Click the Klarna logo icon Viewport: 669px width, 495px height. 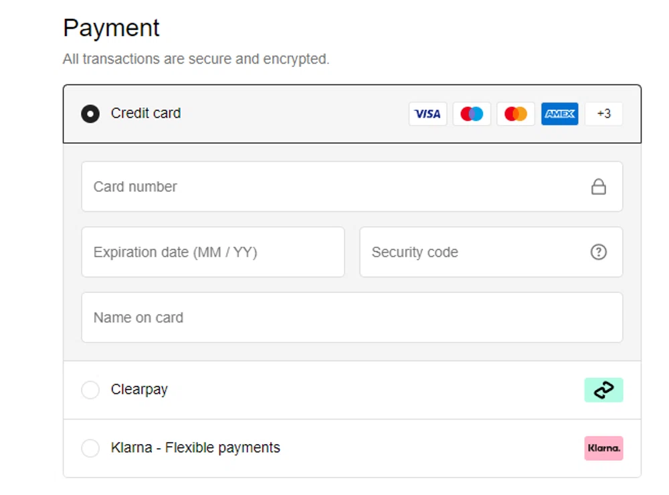tap(603, 448)
